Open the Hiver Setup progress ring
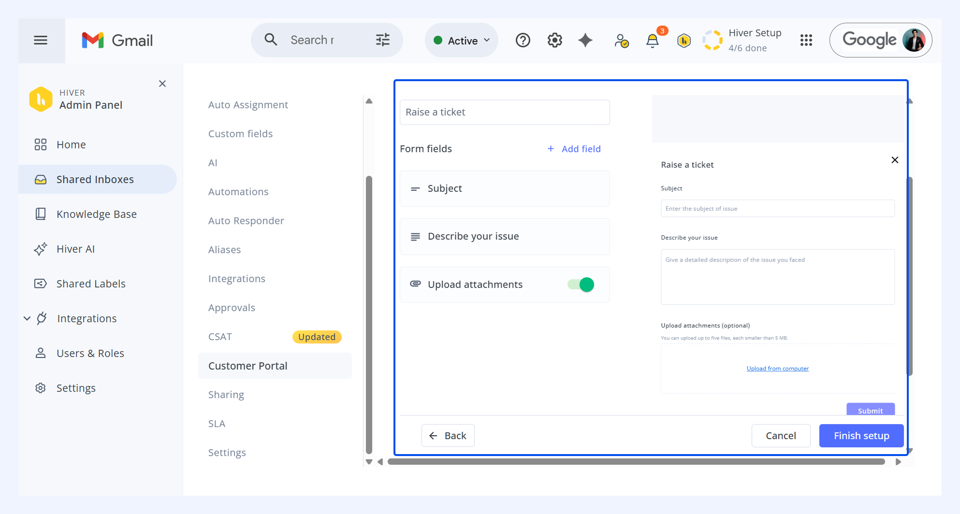The width and height of the screenshot is (960, 514). coord(713,40)
